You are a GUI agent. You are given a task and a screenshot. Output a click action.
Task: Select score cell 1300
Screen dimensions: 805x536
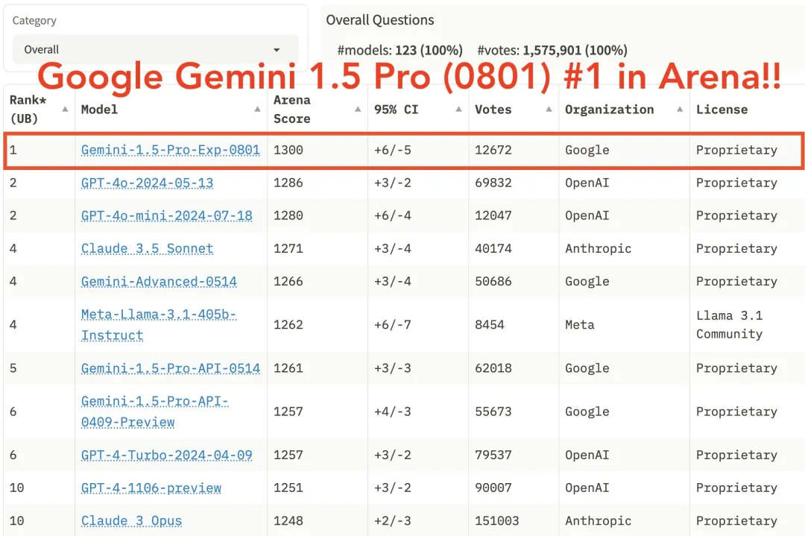click(288, 150)
